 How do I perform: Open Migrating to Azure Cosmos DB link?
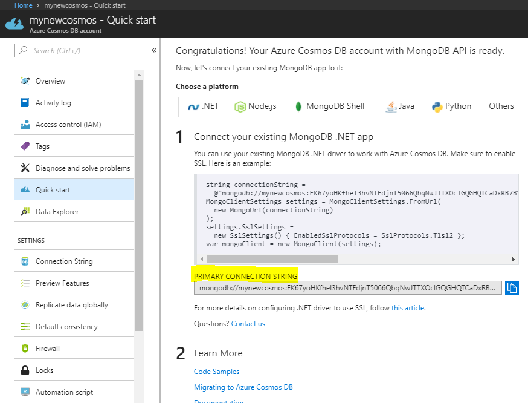click(243, 387)
